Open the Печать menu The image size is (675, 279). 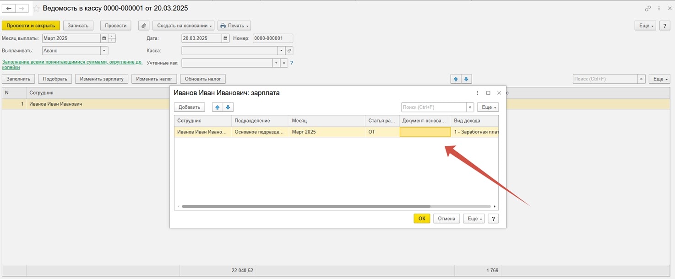point(234,26)
